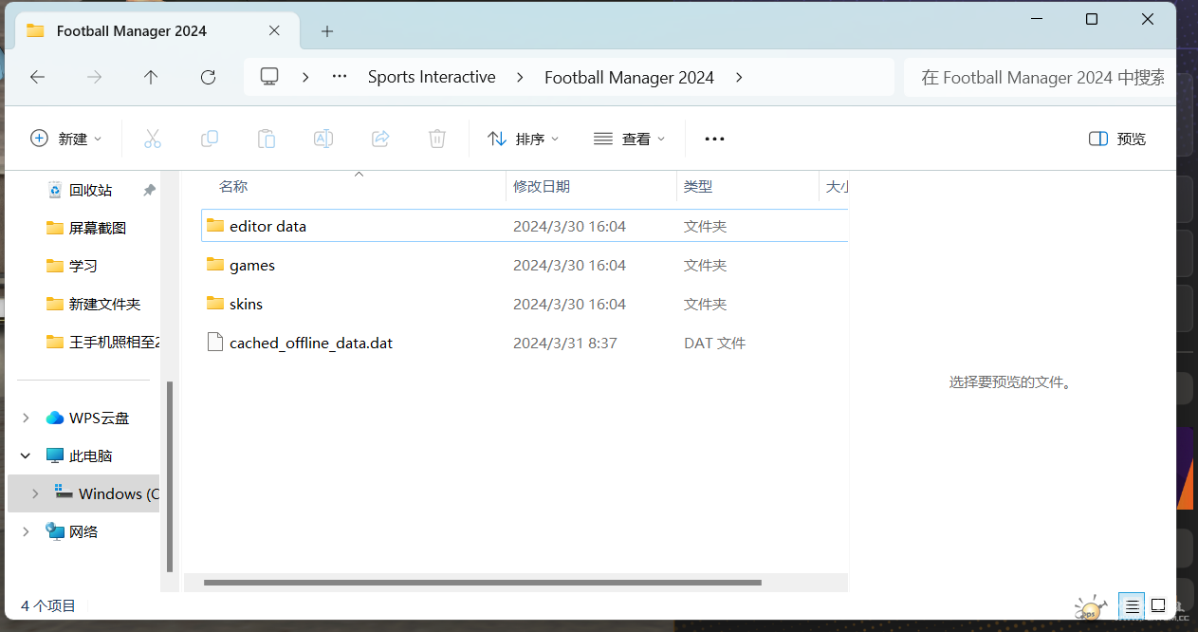Close the Football Manager 2024 tab
1198x632 pixels.
click(274, 30)
